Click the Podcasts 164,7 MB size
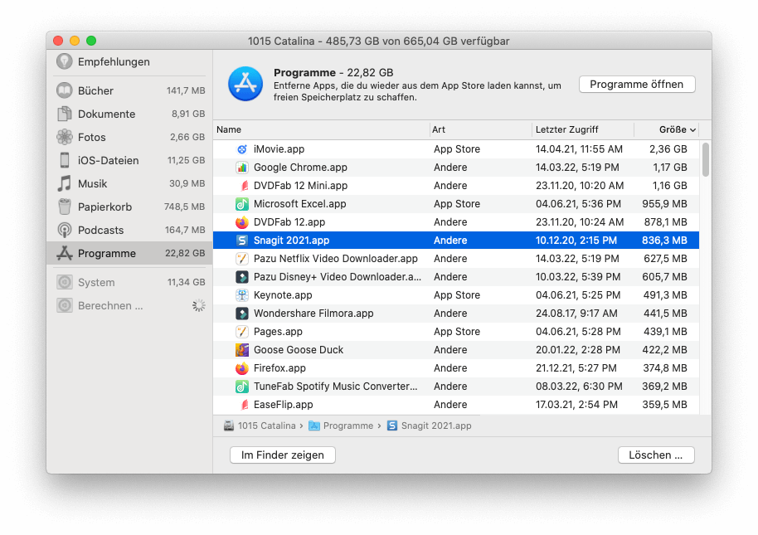Image resolution: width=758 pixels, height=535 pixels. 185,230
